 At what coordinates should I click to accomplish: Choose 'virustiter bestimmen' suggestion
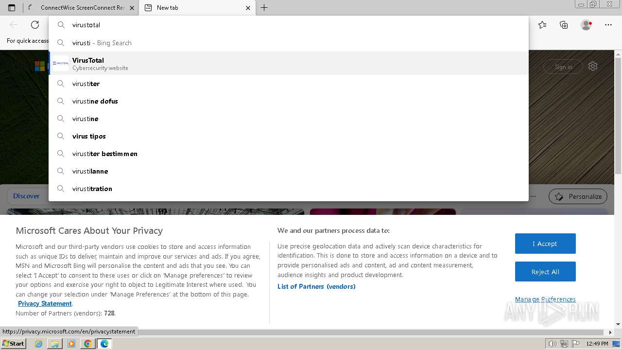[x=289, y=154]
